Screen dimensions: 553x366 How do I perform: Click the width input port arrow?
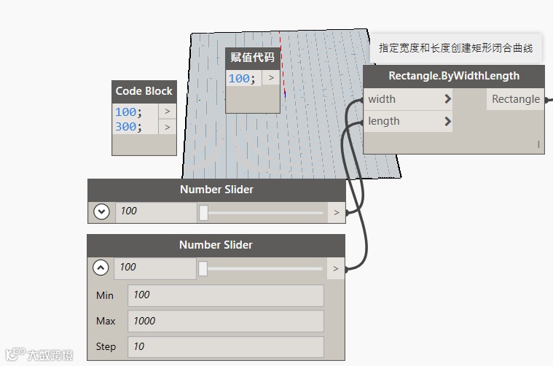coord(447,99)
